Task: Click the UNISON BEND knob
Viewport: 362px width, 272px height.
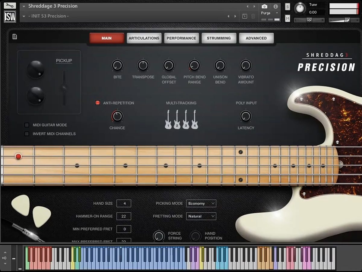Action: coord(220,65)
